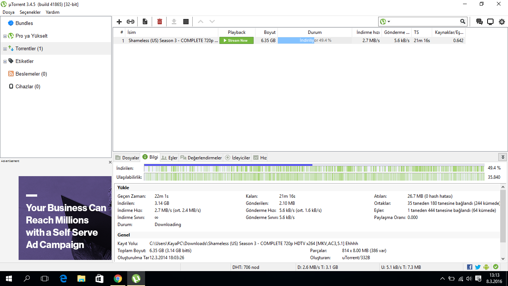
Task: Click the İndiriliyor 49.4 % progress bar
Action: pos(315,40)
